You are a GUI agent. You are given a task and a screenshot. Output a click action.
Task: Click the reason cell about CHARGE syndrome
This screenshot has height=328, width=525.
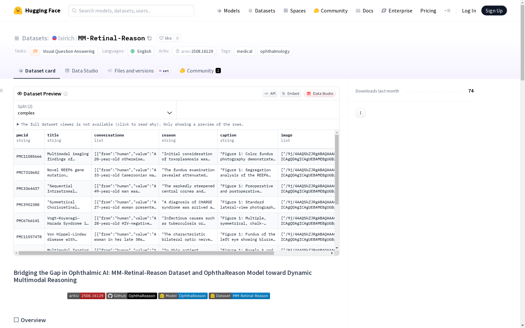click(x=188, y=205)
